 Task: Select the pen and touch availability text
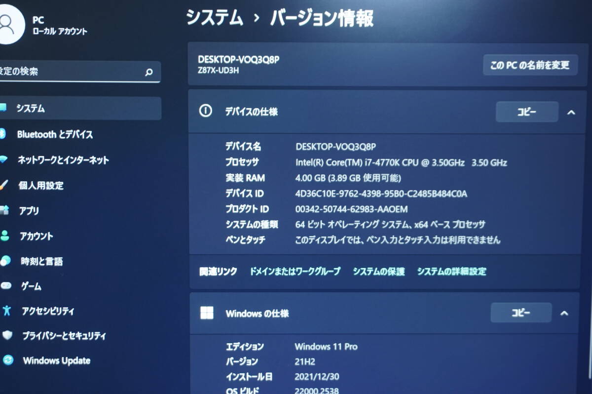398,240
